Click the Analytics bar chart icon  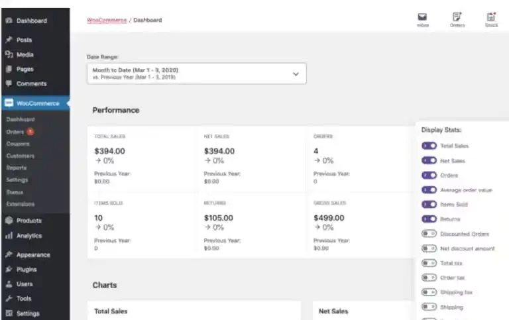pos(9,235)
